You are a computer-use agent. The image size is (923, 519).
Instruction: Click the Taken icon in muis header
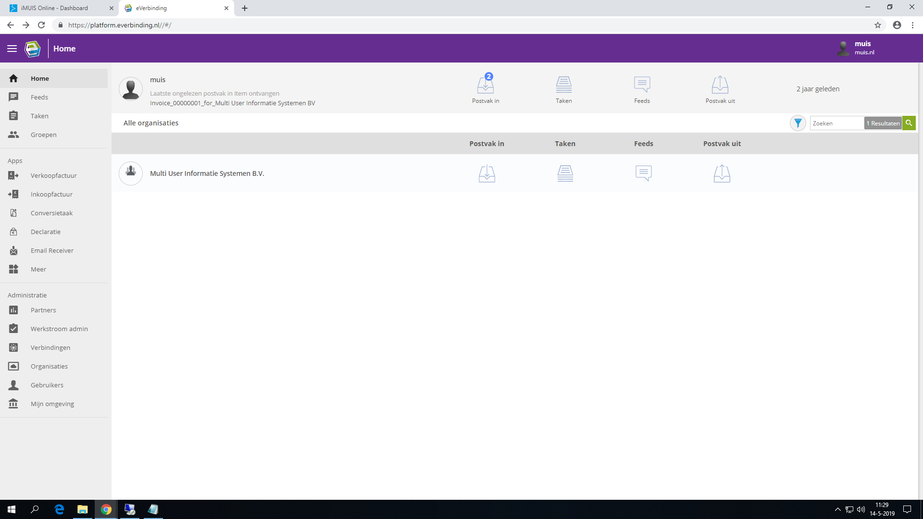[563, 86]
